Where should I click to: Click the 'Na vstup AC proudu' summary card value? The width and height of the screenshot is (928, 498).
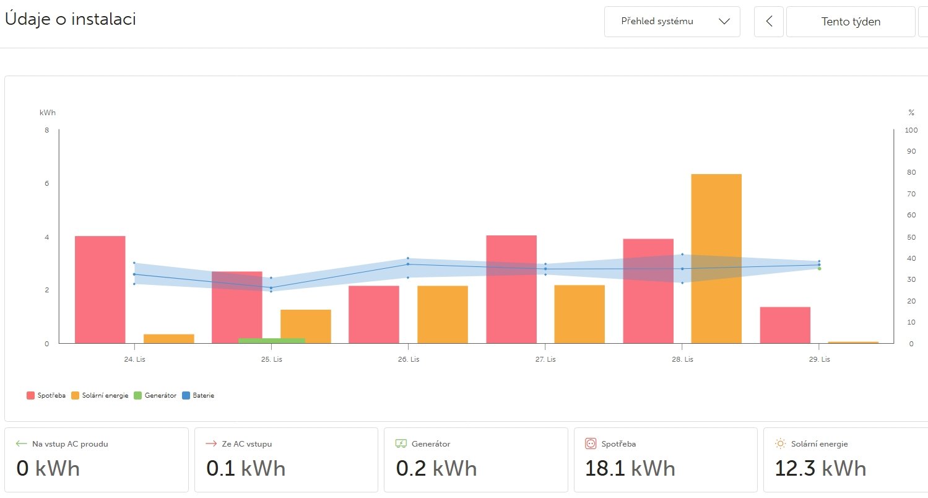tap(48, 468)
